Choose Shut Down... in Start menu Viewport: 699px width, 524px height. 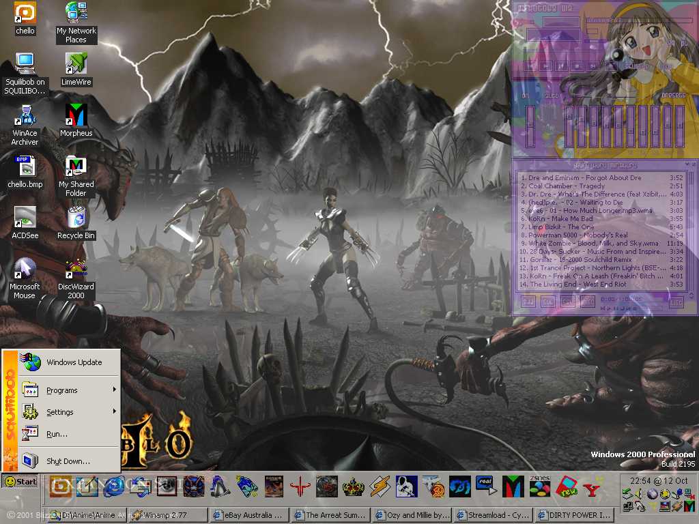69,461
